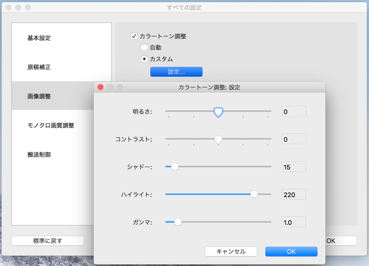This screenshot has height=266, width=369.
Task: Click the すべての設定 window title
Action: (184, 8)
